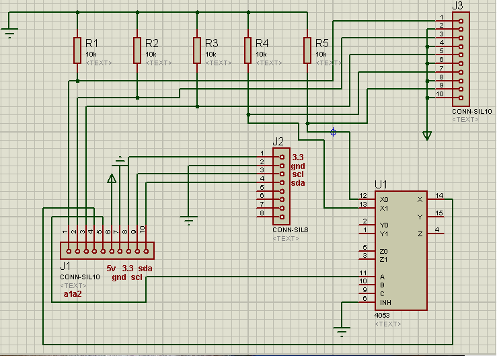Select resistor R3 body
Viewport: 497px width, 356px height.
click(197, 50)
